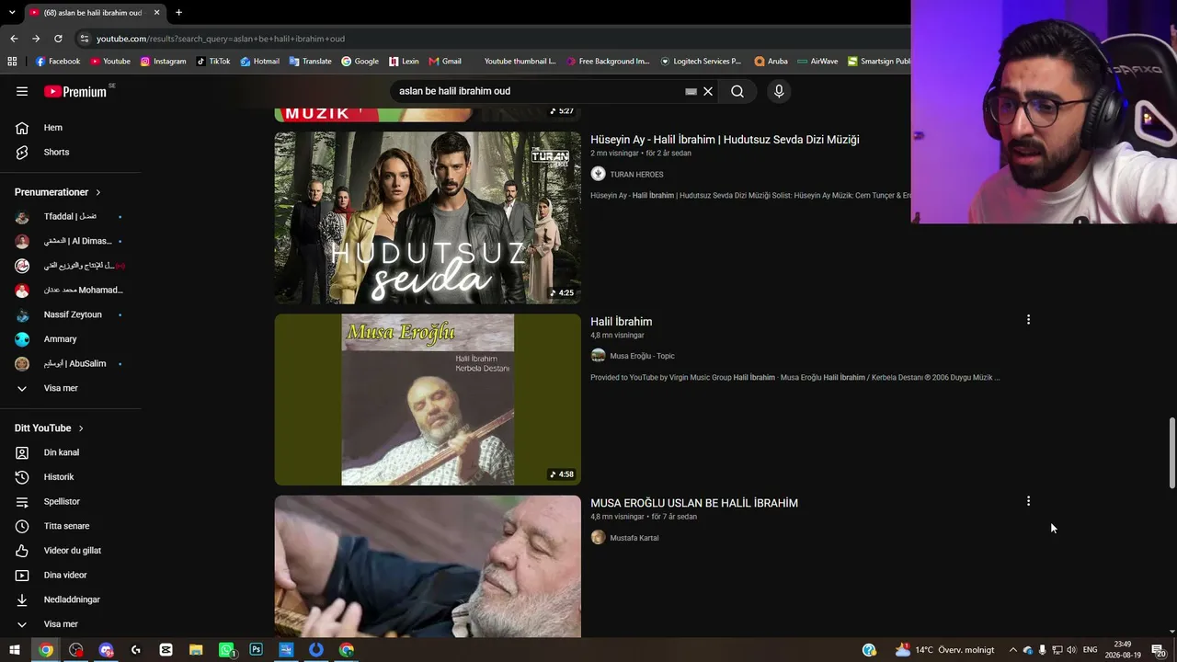Clear the search query with the X
This screenshot has width=1177, height=662.
[708, 91]
